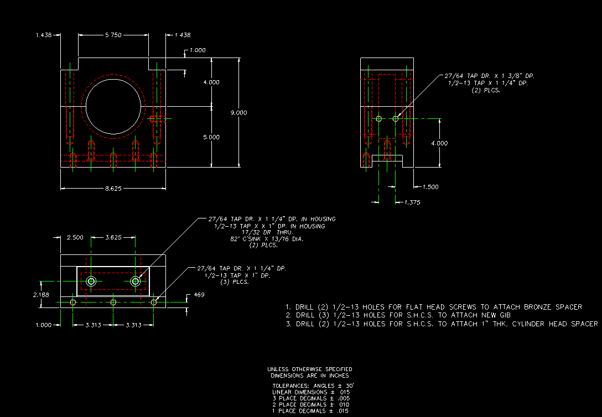Pick the 8.625 width dimension

113,189
